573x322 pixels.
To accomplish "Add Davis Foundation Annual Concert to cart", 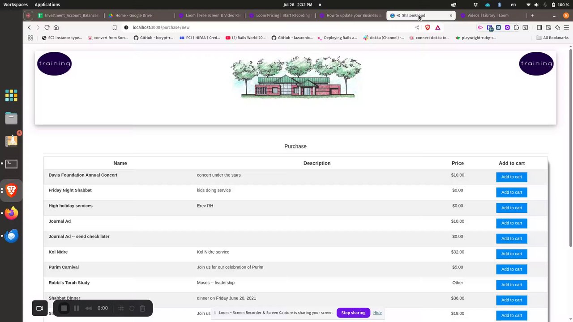I will [x=512, y=177].
